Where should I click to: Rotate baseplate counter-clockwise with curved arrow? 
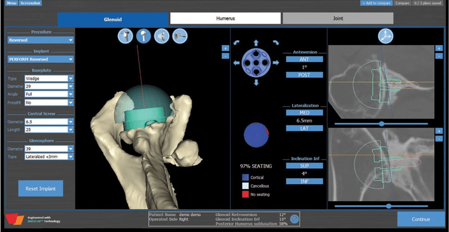pyautogui.click(x=238, y=44)
